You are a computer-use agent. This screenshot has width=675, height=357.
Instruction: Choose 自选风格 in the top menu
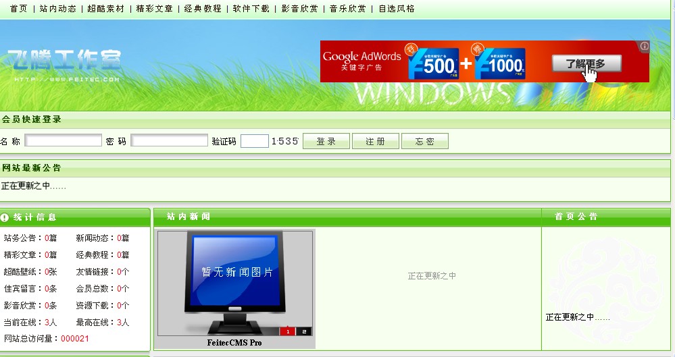point(397,9)
